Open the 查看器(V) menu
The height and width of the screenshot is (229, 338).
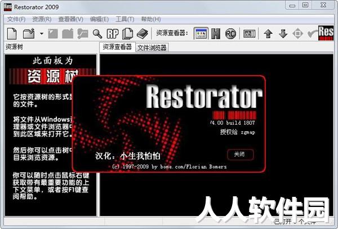coord(71,19)
